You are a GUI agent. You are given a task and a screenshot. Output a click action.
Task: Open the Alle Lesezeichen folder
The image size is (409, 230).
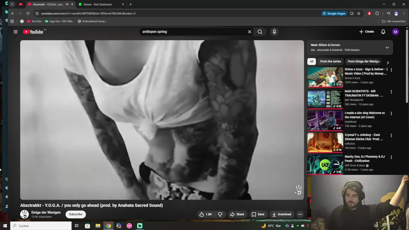[x=394, y=21]
